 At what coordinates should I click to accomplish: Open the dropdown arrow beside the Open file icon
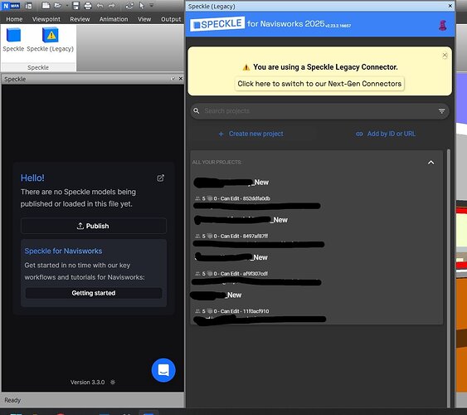coord(66,5)
